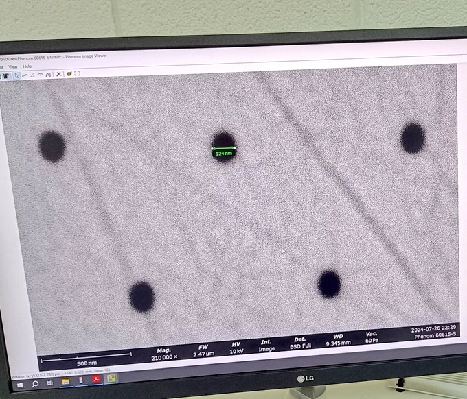Click the 'Mag. 210 000 x' databar value
Image resolution: width=467 pixels, height=399 pixels.
tap(164, 354)
